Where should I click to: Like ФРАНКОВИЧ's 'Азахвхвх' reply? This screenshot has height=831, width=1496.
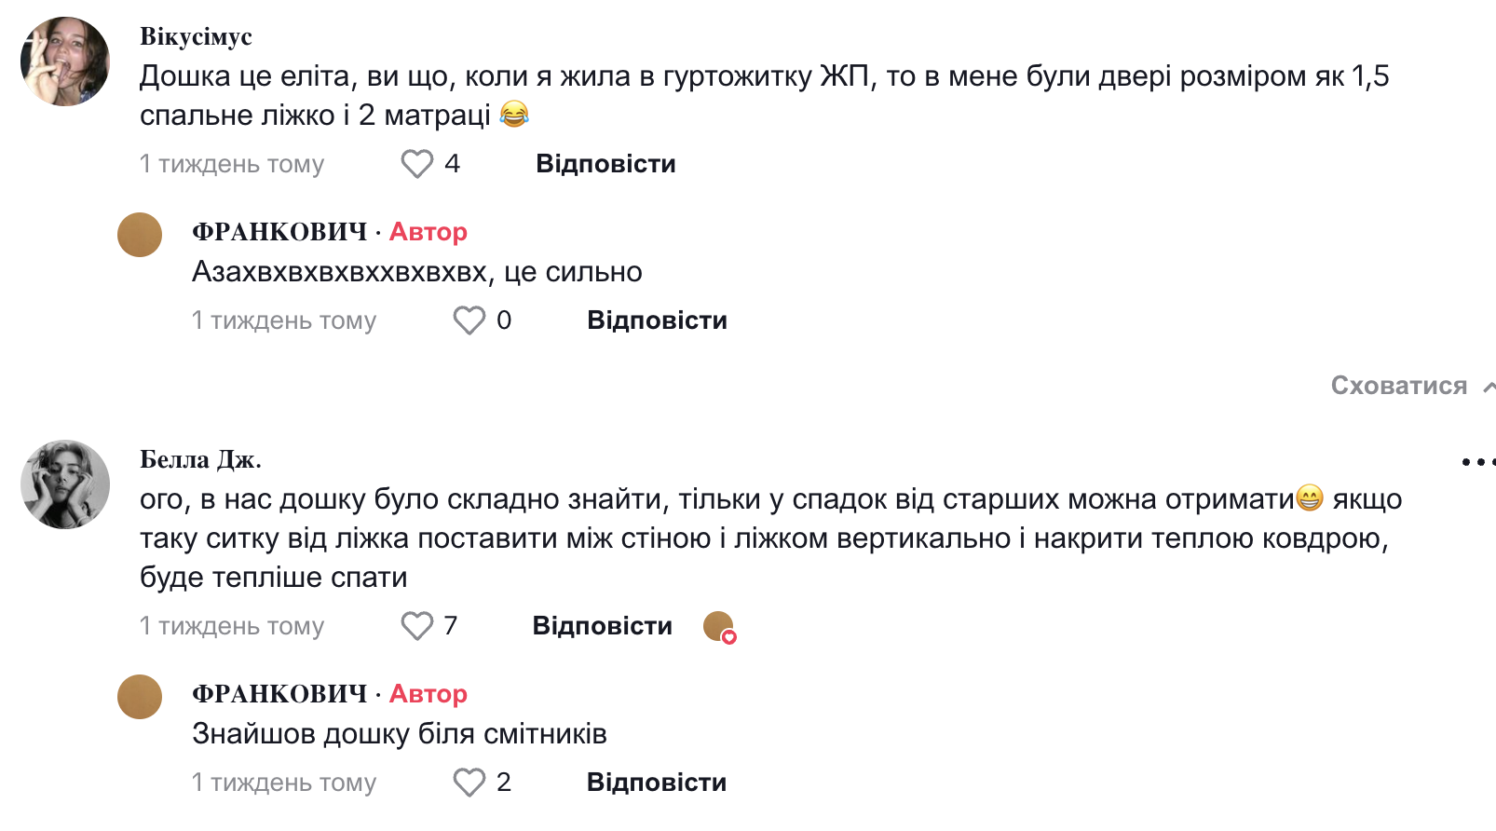pyautogui.click(x=469, y=320)
